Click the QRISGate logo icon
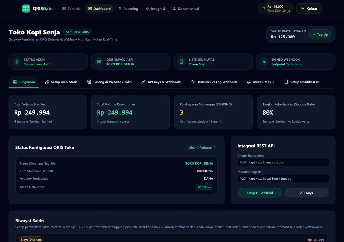 point(26,8)
